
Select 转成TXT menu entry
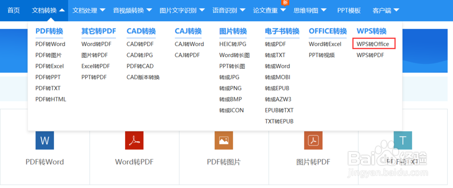[275, 55]
